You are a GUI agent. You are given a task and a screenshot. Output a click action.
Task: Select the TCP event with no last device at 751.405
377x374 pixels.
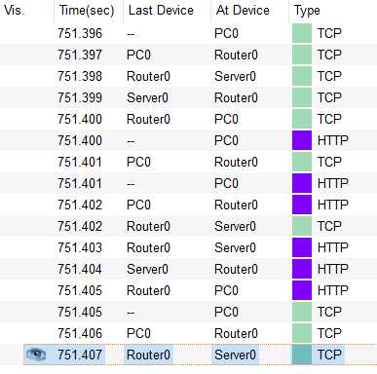pos(188,312)
